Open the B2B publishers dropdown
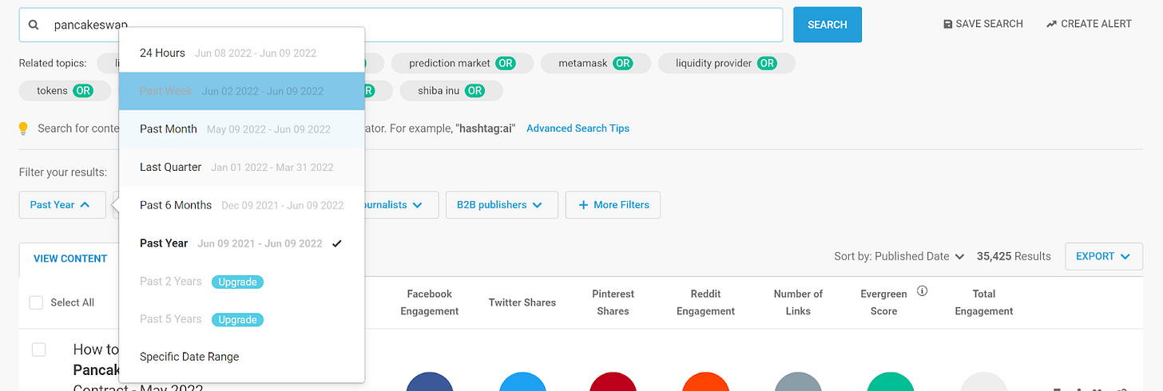The image size is (1163, 391). click(x=500, y=205)
